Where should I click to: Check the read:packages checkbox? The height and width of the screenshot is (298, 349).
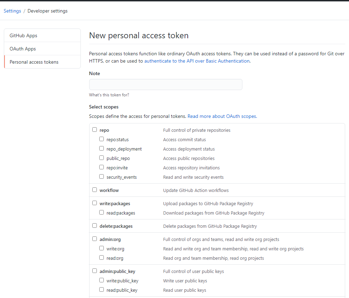[x=101, y=212]
